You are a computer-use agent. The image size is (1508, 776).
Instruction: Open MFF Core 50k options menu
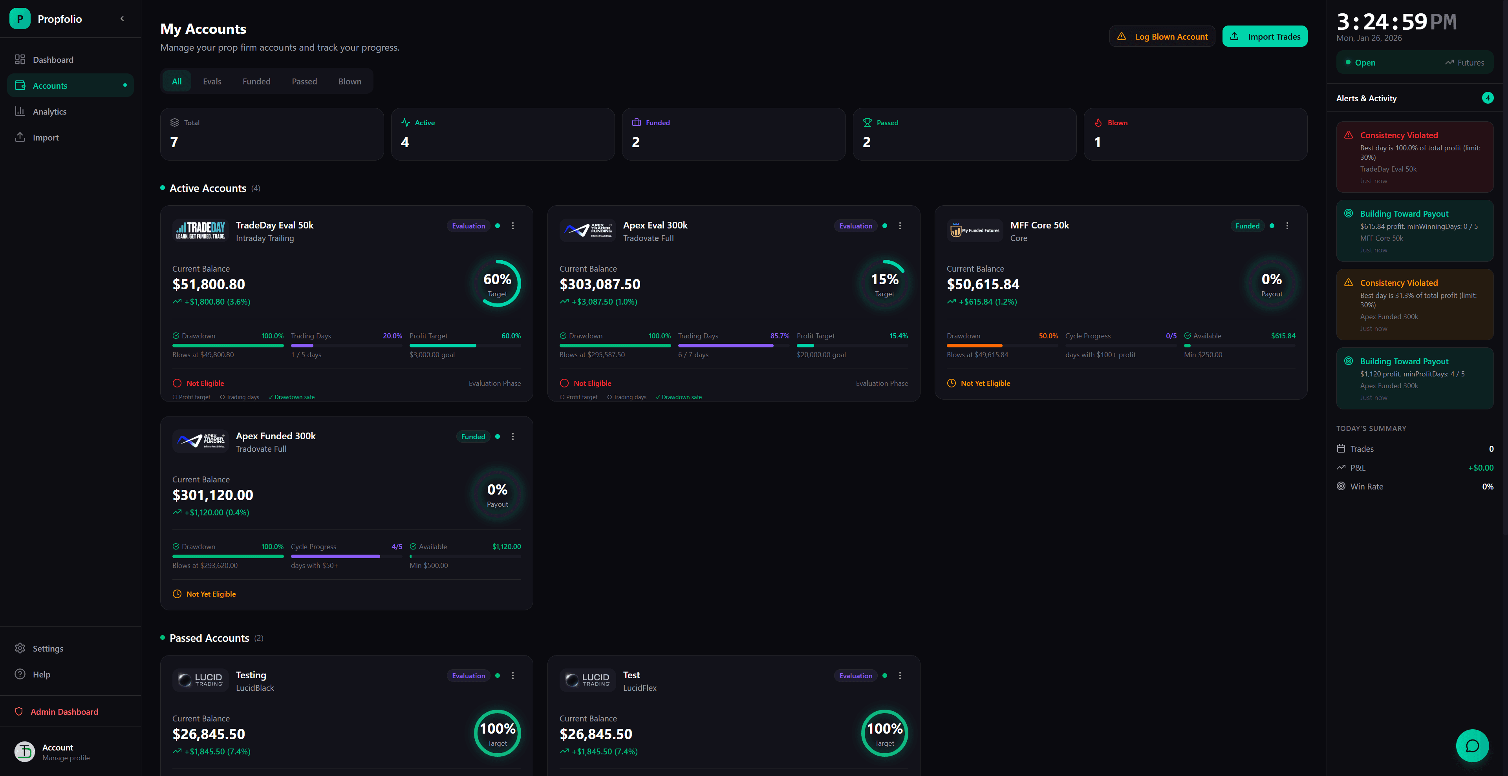click(1287, 226)
